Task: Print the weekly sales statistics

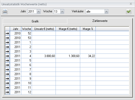Action: pyautogui.click(x=5, y=11)
